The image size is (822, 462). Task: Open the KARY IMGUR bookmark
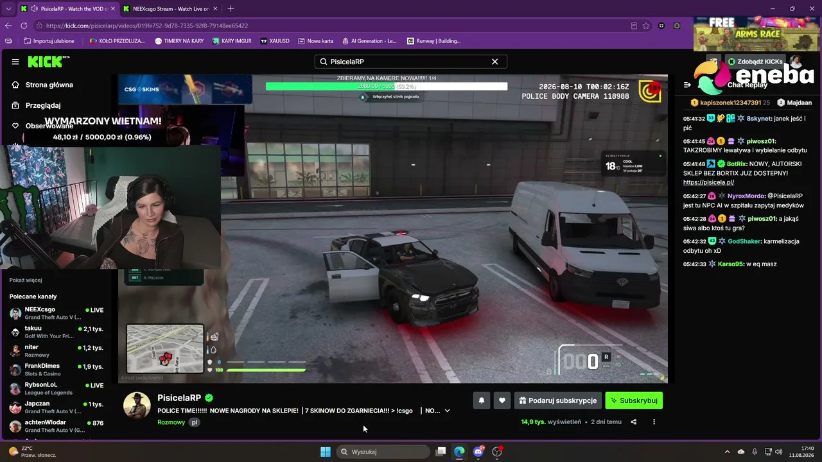(231, 41)
